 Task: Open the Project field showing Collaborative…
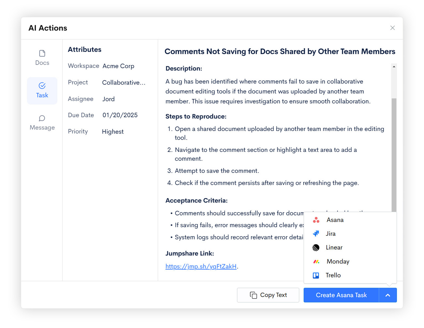(x=124, y=83)
